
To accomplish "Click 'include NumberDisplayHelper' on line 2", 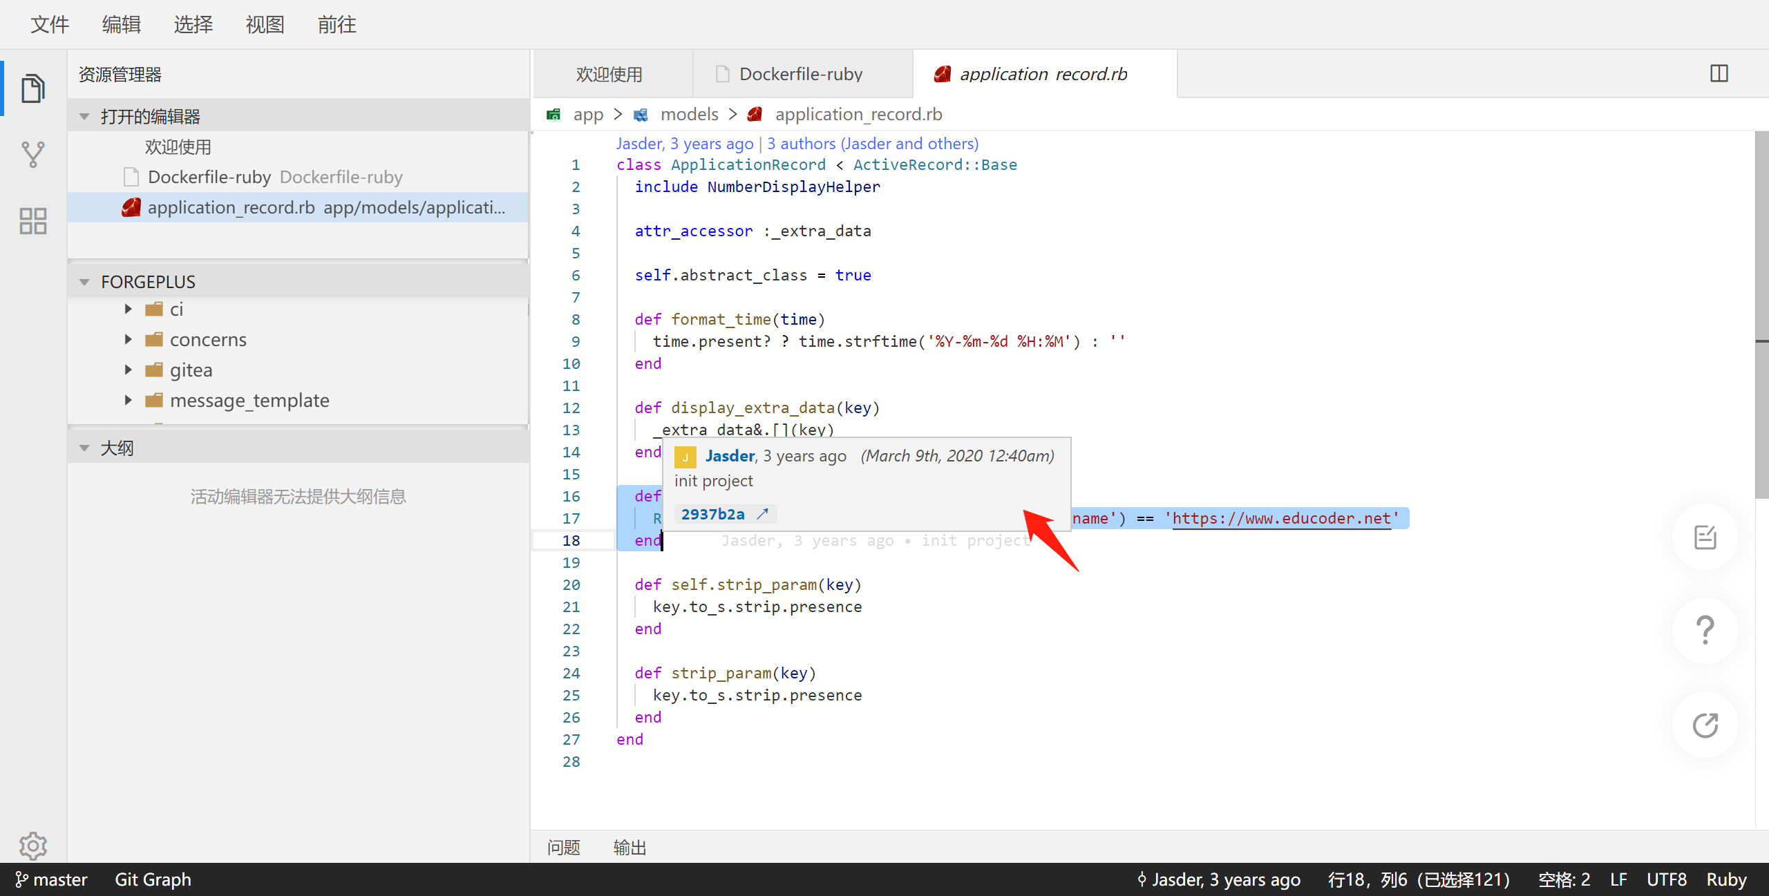I will (757, 187).
